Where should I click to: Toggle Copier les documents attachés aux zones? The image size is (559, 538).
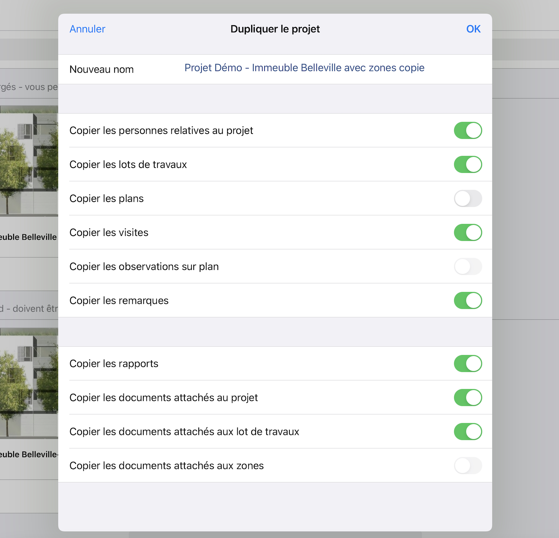467,466
